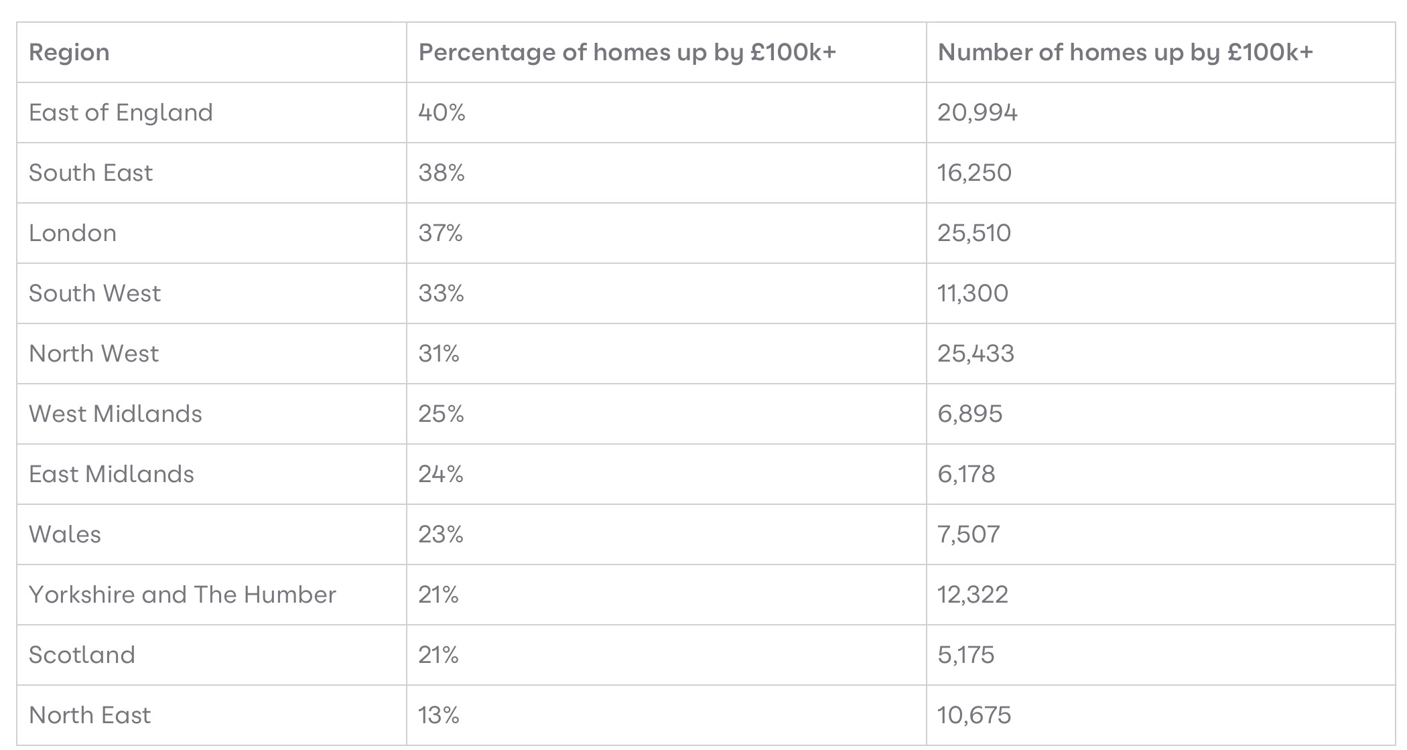The height and width of the screenshot is (750, 1407).
Task: Select the South West region cell
Action: click(x=94, y=293)
